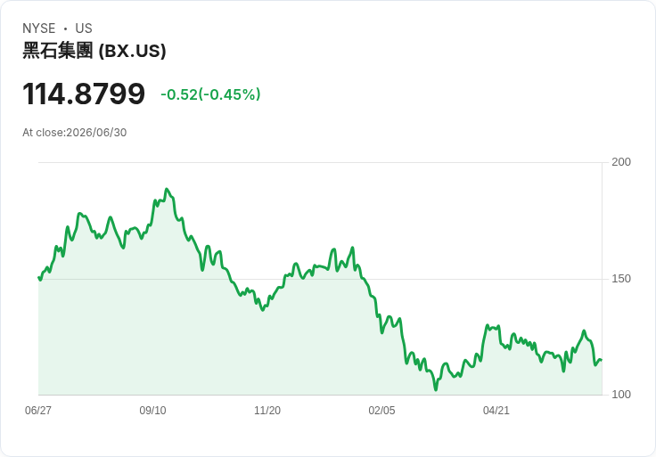The height and width of the screenshot is (457, 656).
Task: Click the US market label
Action: point(84,29)
